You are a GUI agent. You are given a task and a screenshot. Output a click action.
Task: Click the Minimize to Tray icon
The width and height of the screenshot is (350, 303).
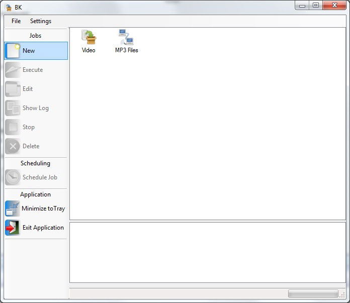pos(13,209)
